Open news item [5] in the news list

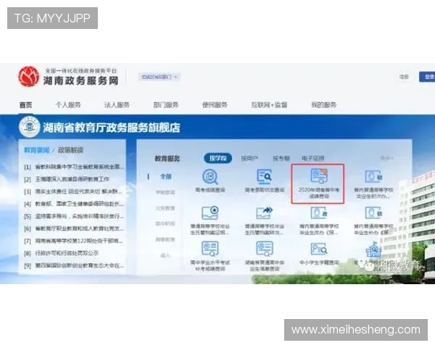(74, 216)
